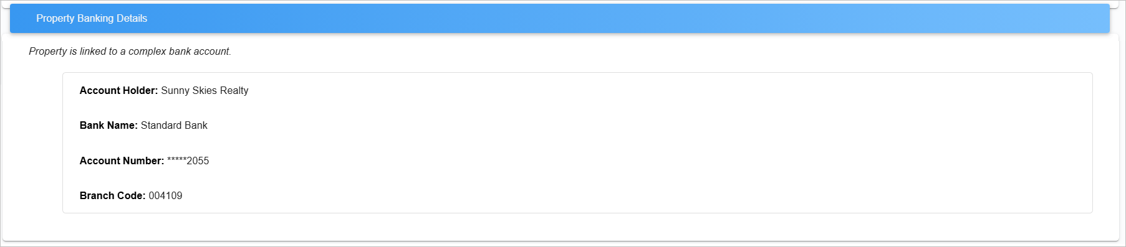This screenshot has height=247, width=1126.
Task: Click the Sunny Skies Realty account holder name
Action: coord(205,91)
